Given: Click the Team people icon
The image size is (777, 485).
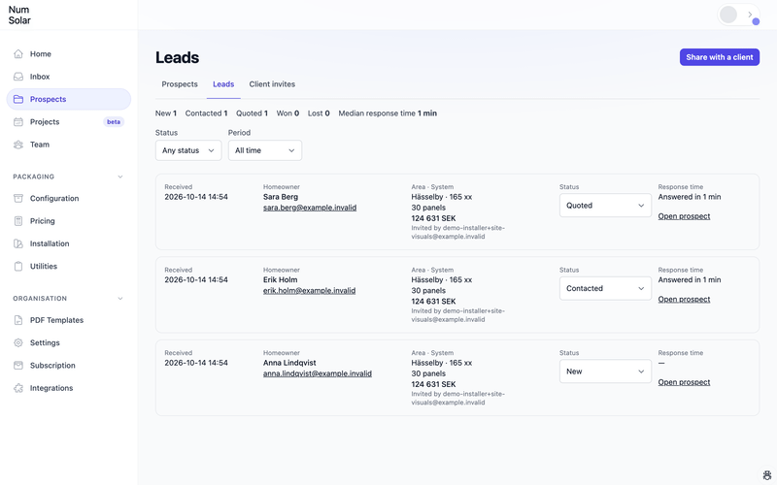Looking at the screenshot, I should pyautogui.click(x=18, y=145).
